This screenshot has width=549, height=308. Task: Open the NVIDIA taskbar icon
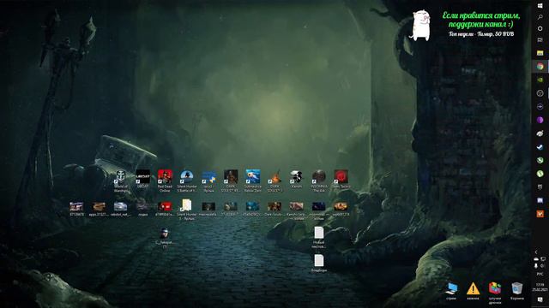[540, 80]
